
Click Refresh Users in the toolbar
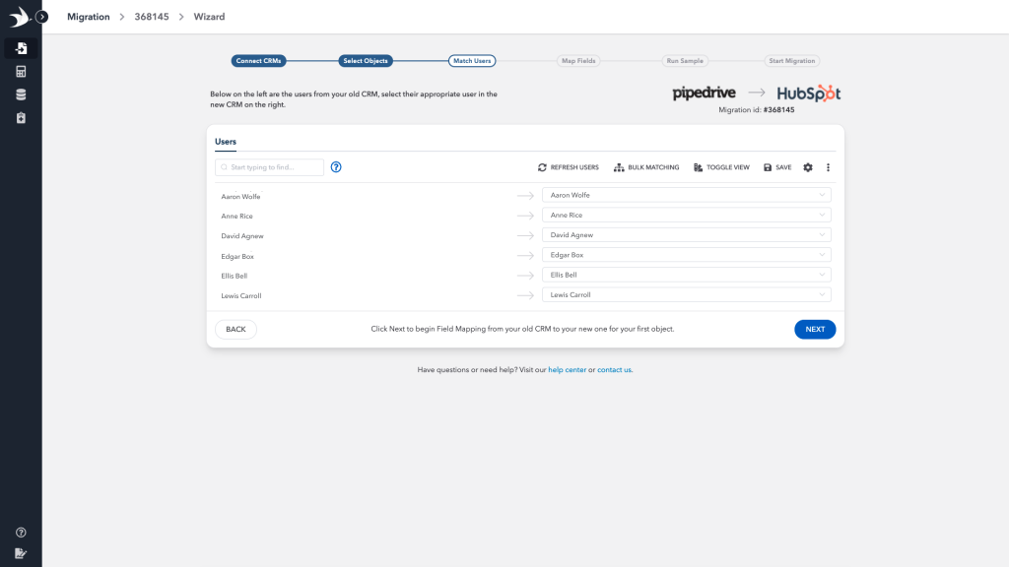click(x=569, y=167)
